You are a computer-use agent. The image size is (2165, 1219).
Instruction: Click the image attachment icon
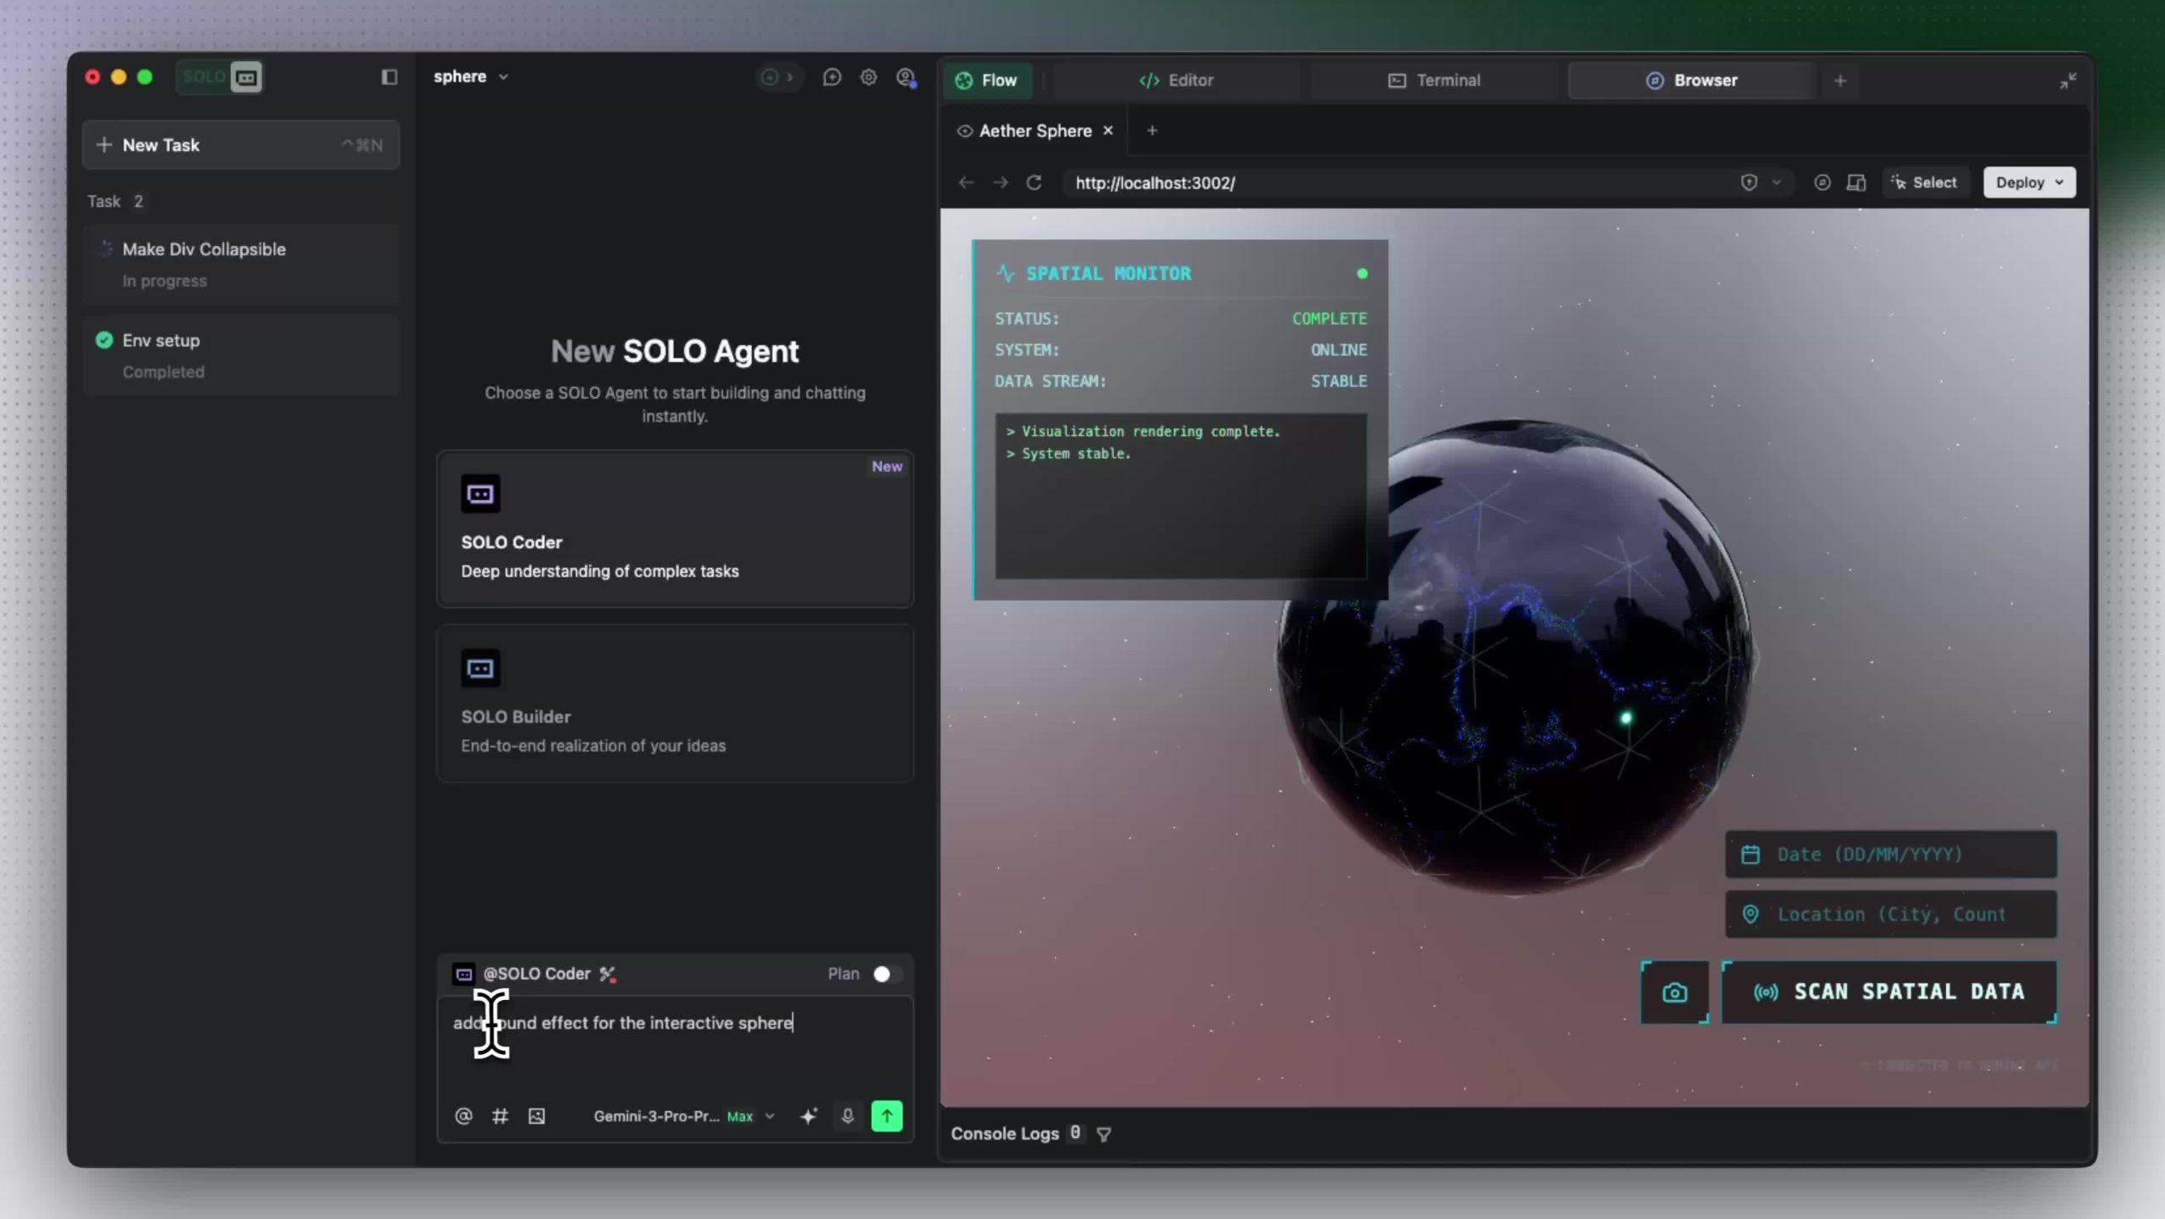point(536,1116)
